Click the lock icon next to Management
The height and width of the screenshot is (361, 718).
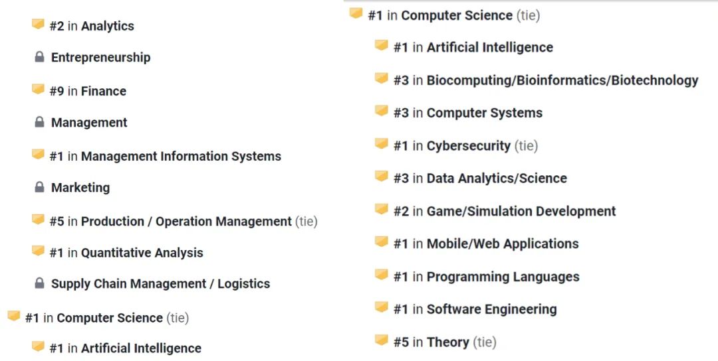tap(39, 122)
